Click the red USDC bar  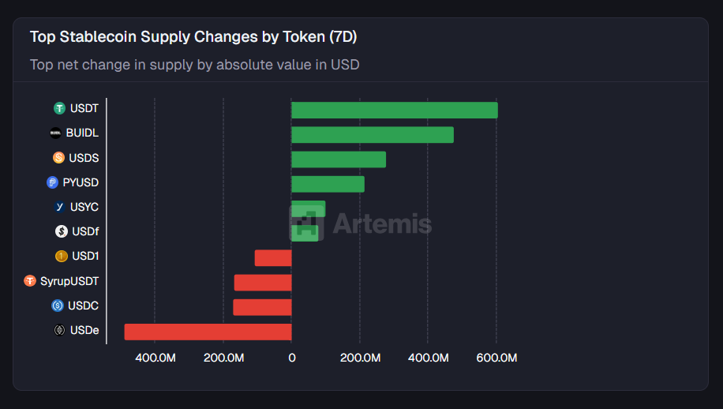(262, 307)
